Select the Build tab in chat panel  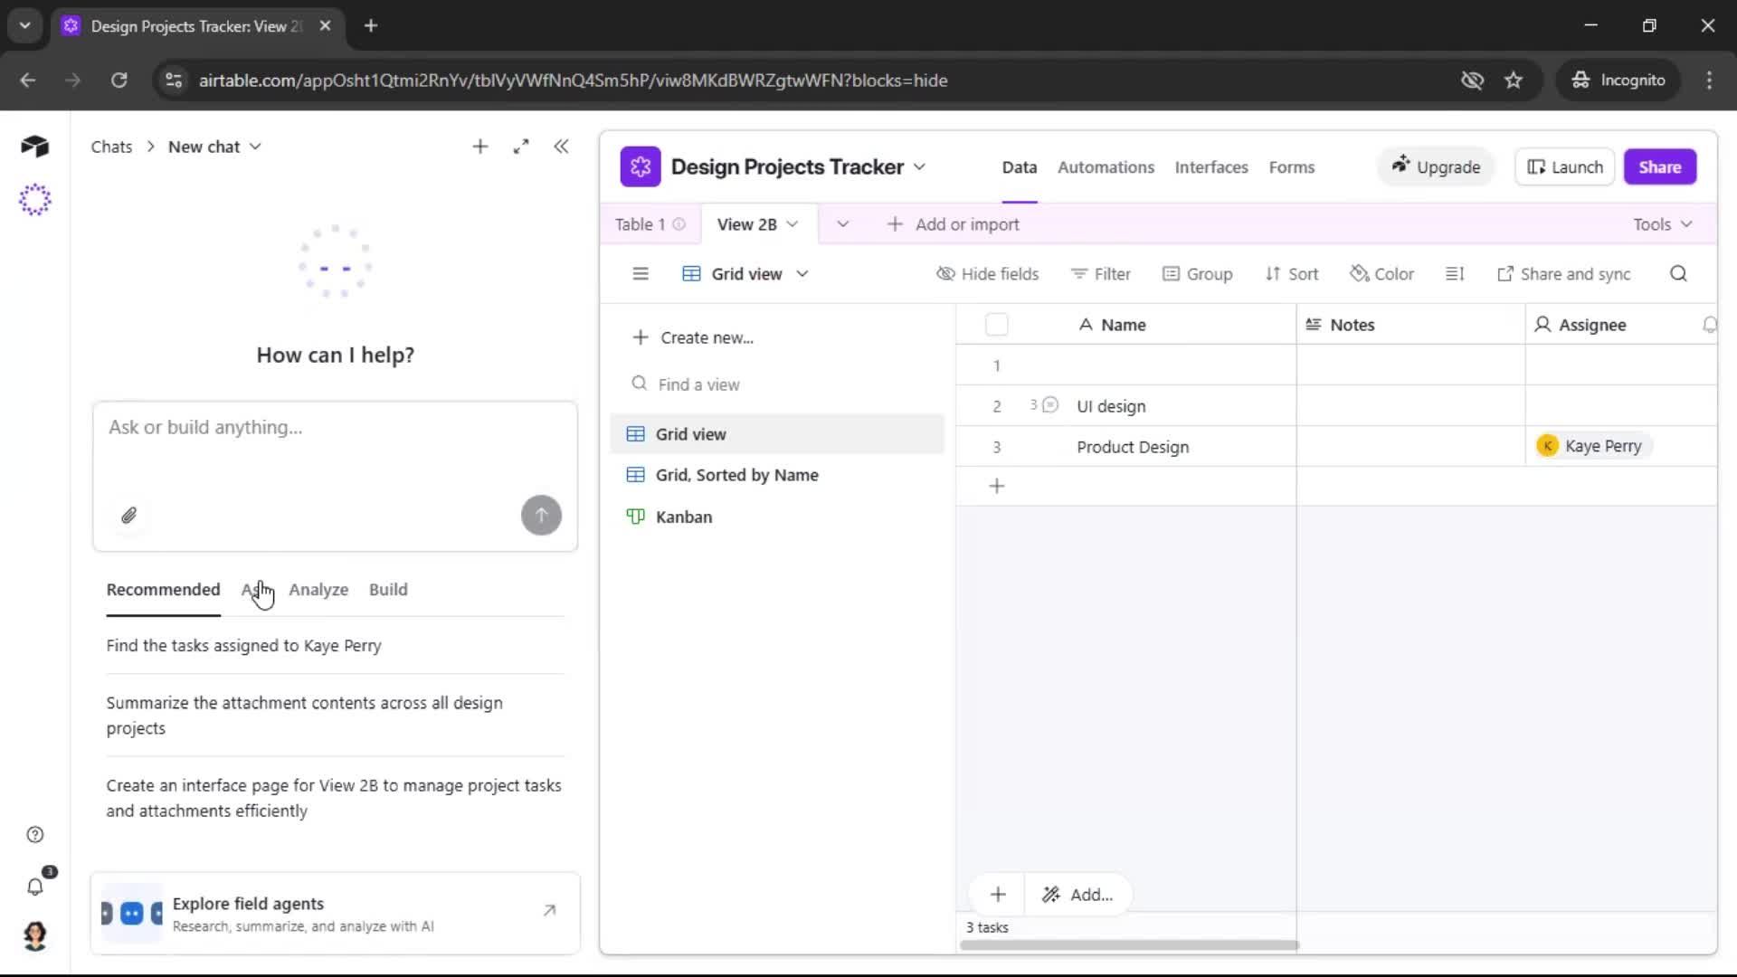pos(387,589)
